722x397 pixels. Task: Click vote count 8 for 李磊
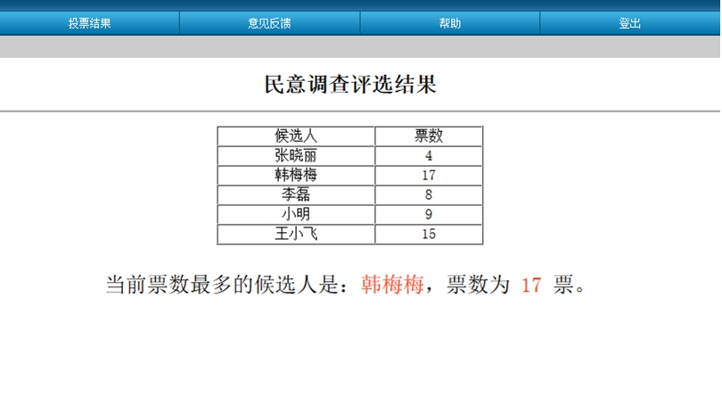[x=429, y=194]
